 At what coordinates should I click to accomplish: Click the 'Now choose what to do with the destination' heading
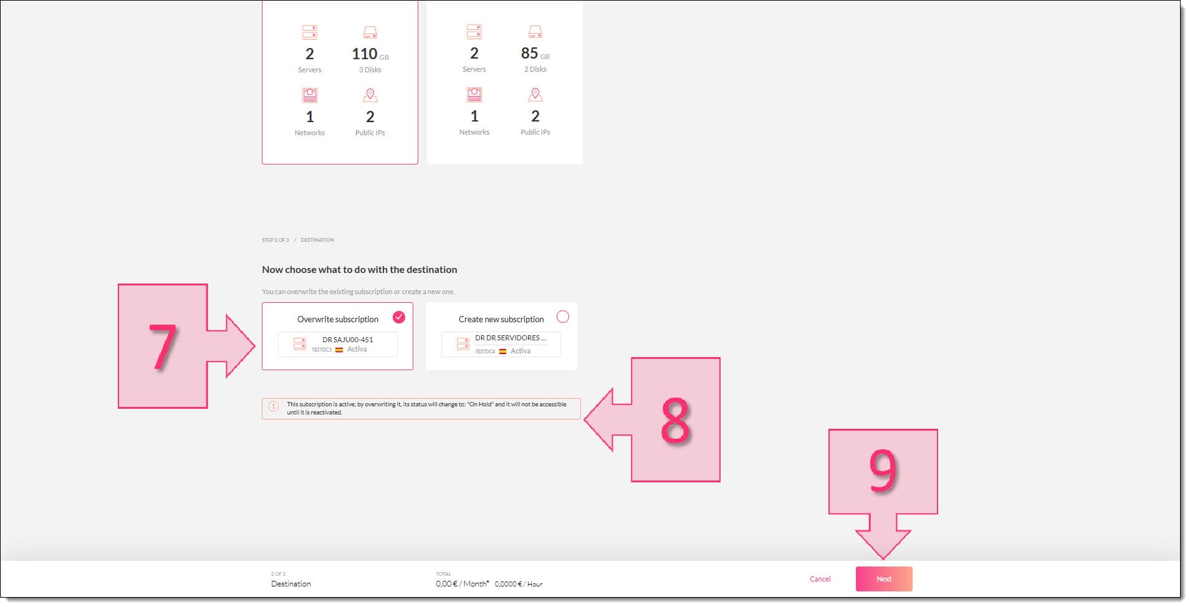[x=360, y=270]
